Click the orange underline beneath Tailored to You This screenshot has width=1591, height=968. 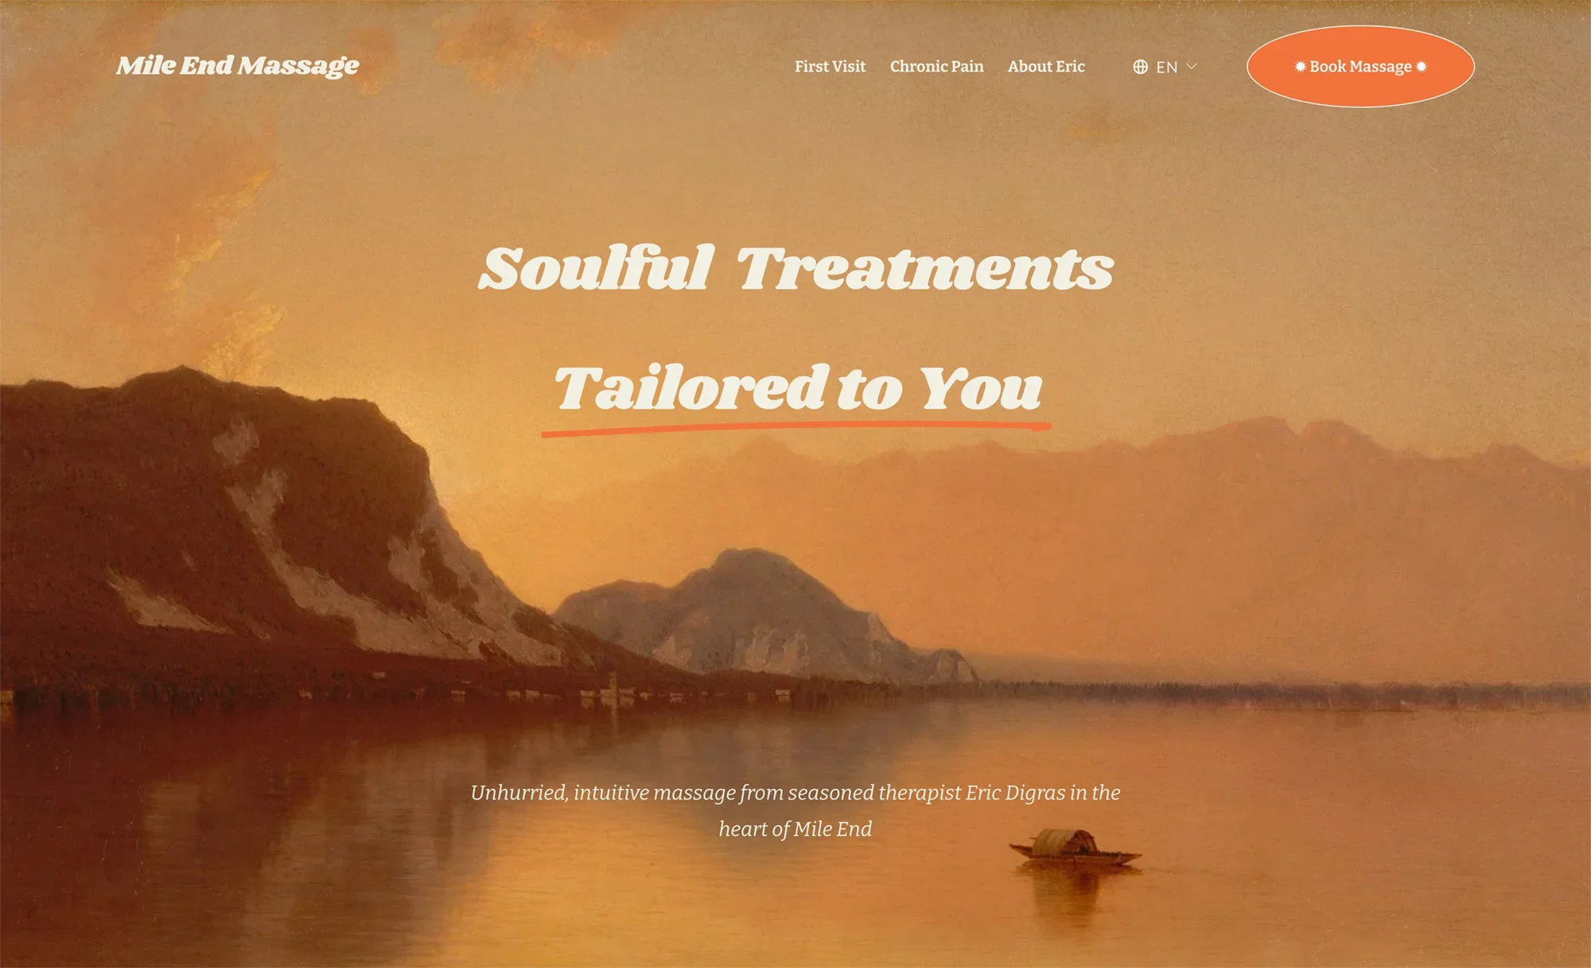point(796,430)
